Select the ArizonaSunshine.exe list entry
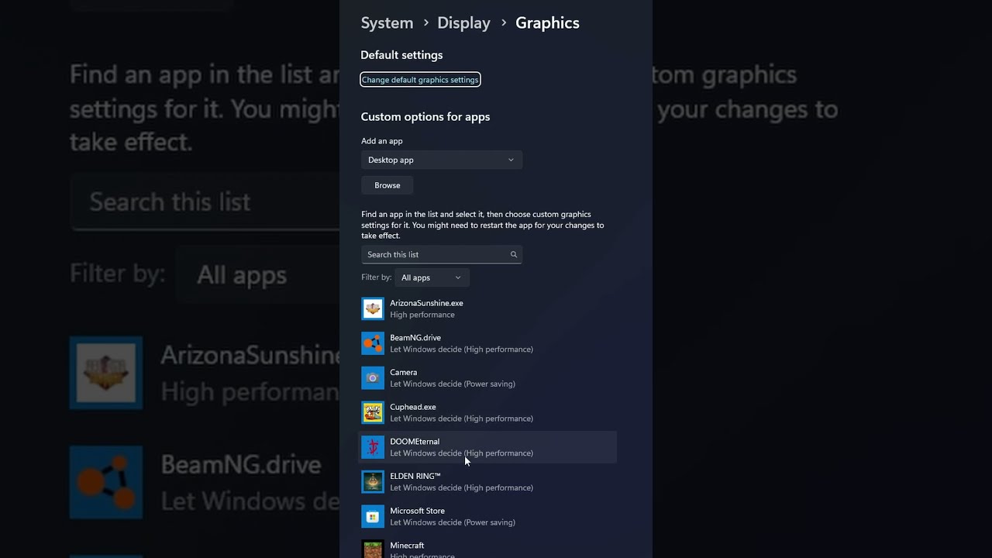This screenshot has width=992, height=558. 488,308
